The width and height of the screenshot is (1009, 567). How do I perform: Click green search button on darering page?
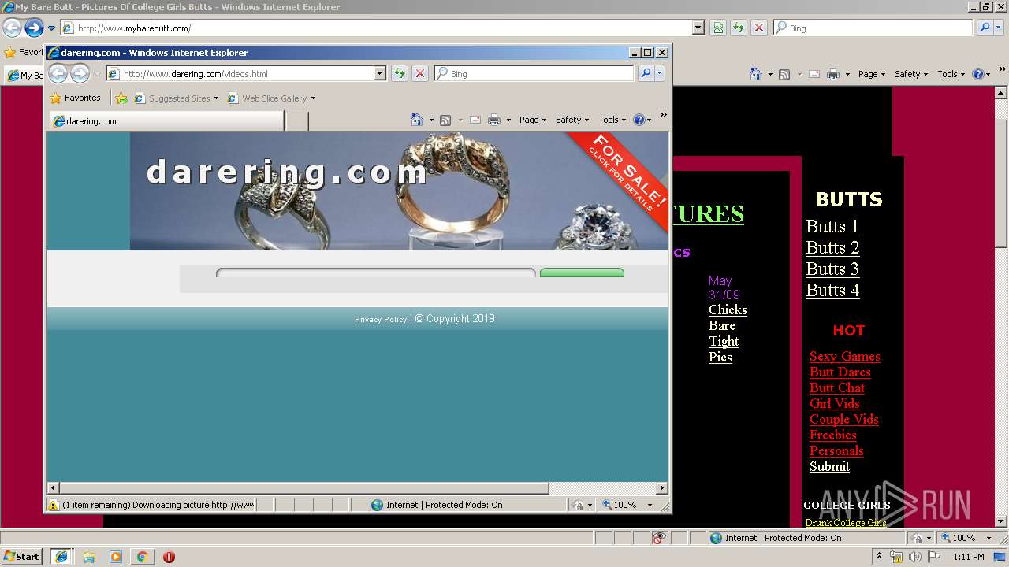coord(582,273)
